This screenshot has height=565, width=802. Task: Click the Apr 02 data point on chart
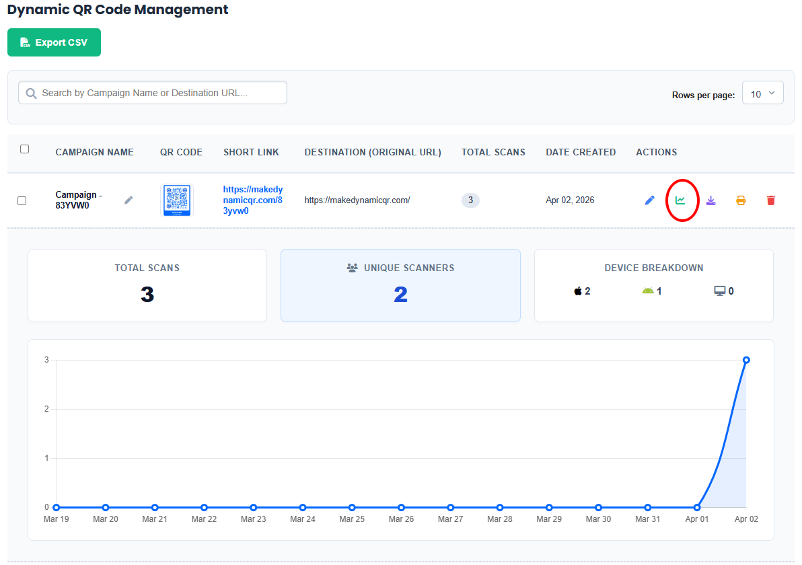[x=746, y=360]
